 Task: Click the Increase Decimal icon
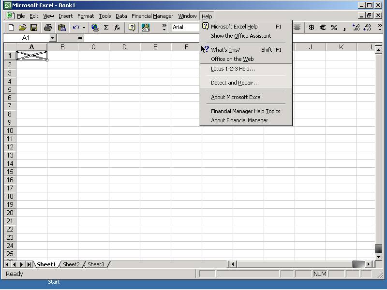[x=357, y=28]
